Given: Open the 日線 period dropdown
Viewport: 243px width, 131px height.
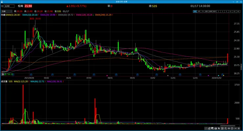Looking at the screenshot, I should pos(7,11).
